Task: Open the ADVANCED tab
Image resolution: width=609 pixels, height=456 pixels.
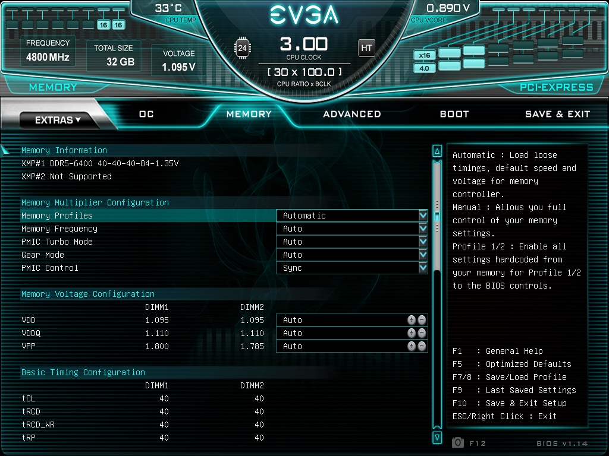Action: coord(352,114)
